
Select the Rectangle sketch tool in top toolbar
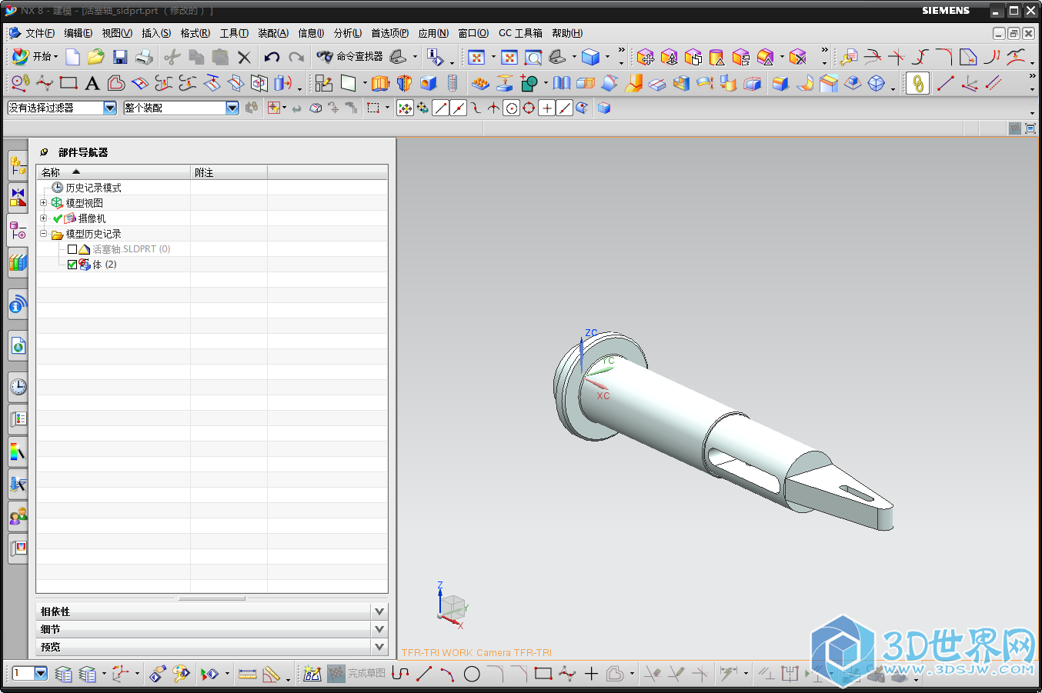tap(68, 83)
